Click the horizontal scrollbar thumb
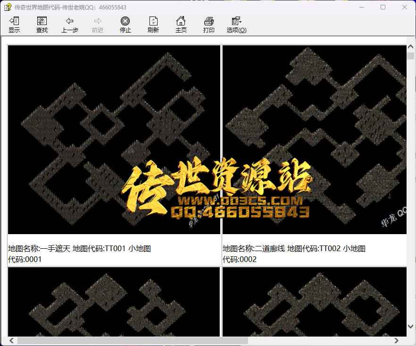 pyautogui.click(x=132, y=340)
